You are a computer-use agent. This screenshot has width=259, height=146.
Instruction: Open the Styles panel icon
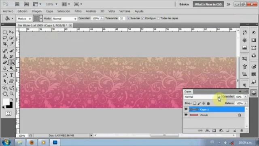[x=254, y=82]
